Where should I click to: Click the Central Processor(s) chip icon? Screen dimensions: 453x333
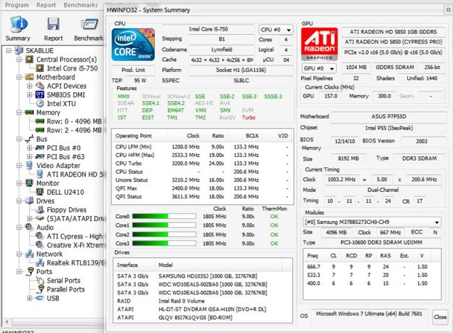30,60
